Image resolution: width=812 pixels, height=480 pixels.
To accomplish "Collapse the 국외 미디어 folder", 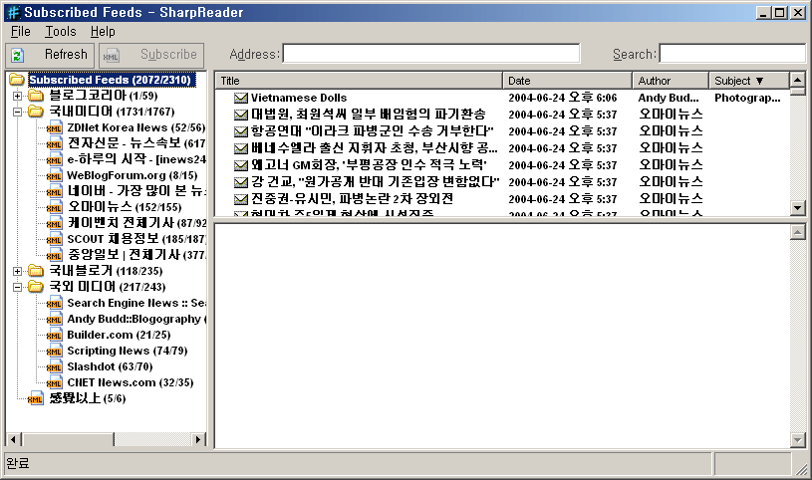I will click(x=17, y=287).
